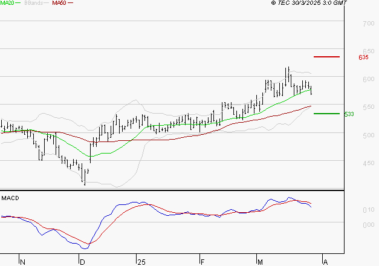Click the red resistance line marker at 635
379x266 pixels.
[326, 57]
